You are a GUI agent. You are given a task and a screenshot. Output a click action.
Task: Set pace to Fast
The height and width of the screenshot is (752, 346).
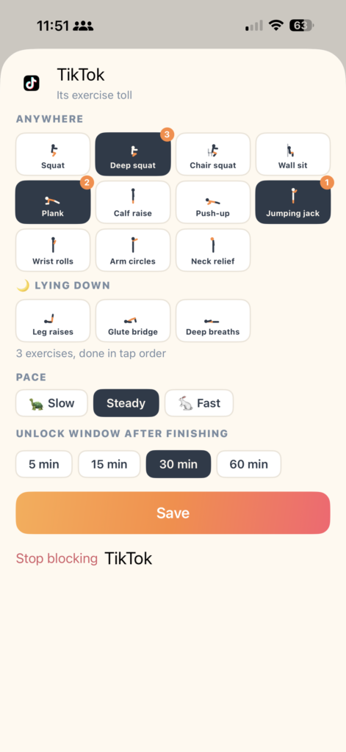199,403
